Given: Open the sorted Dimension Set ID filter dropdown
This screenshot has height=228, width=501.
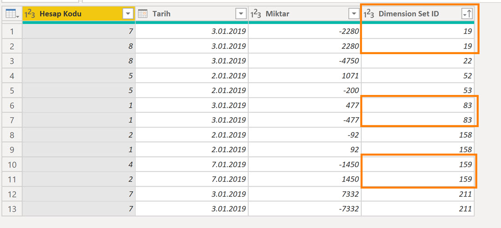Looking at the screenshot, I should (467, 14).
